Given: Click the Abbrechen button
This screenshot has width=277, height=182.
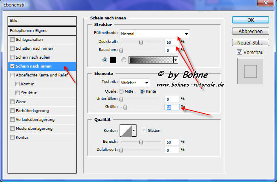Looking at the screenshot, I should 251,31.
